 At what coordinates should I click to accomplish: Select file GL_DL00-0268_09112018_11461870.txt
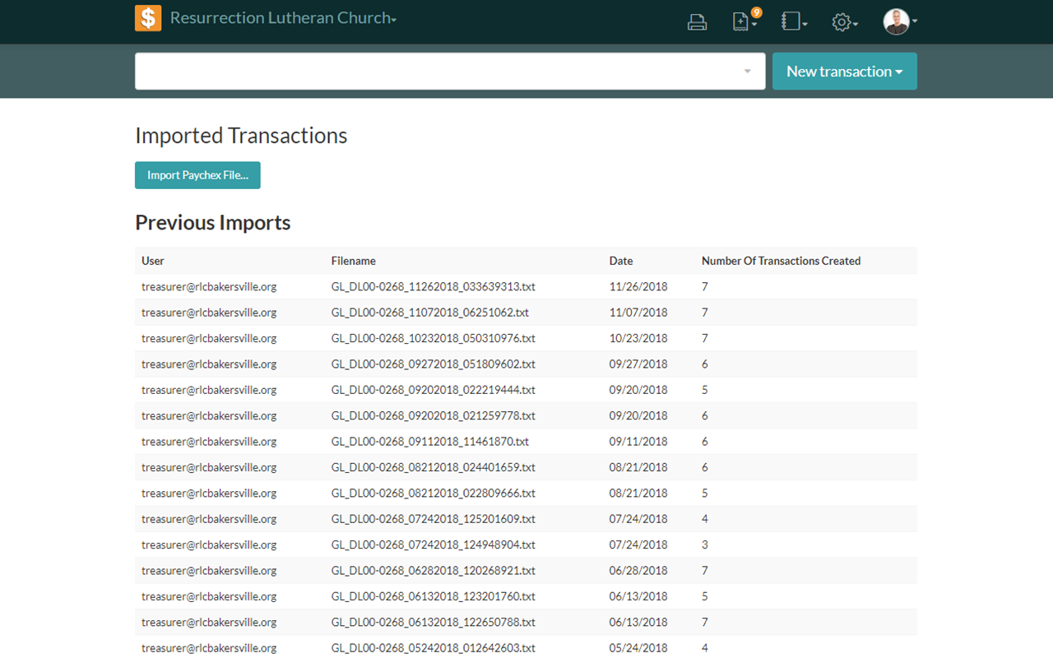[x=429, y=442]
